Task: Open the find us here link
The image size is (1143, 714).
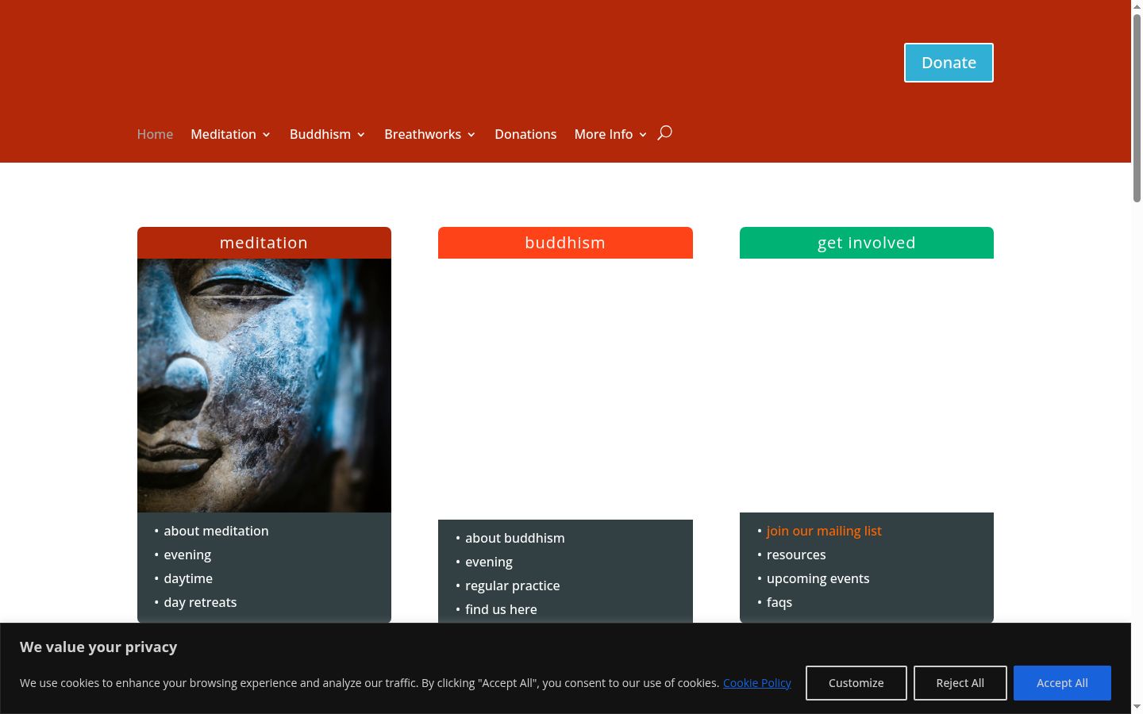Action: (501, 609)
